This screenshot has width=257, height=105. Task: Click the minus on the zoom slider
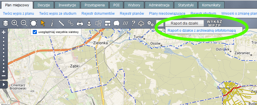[3, 76]
